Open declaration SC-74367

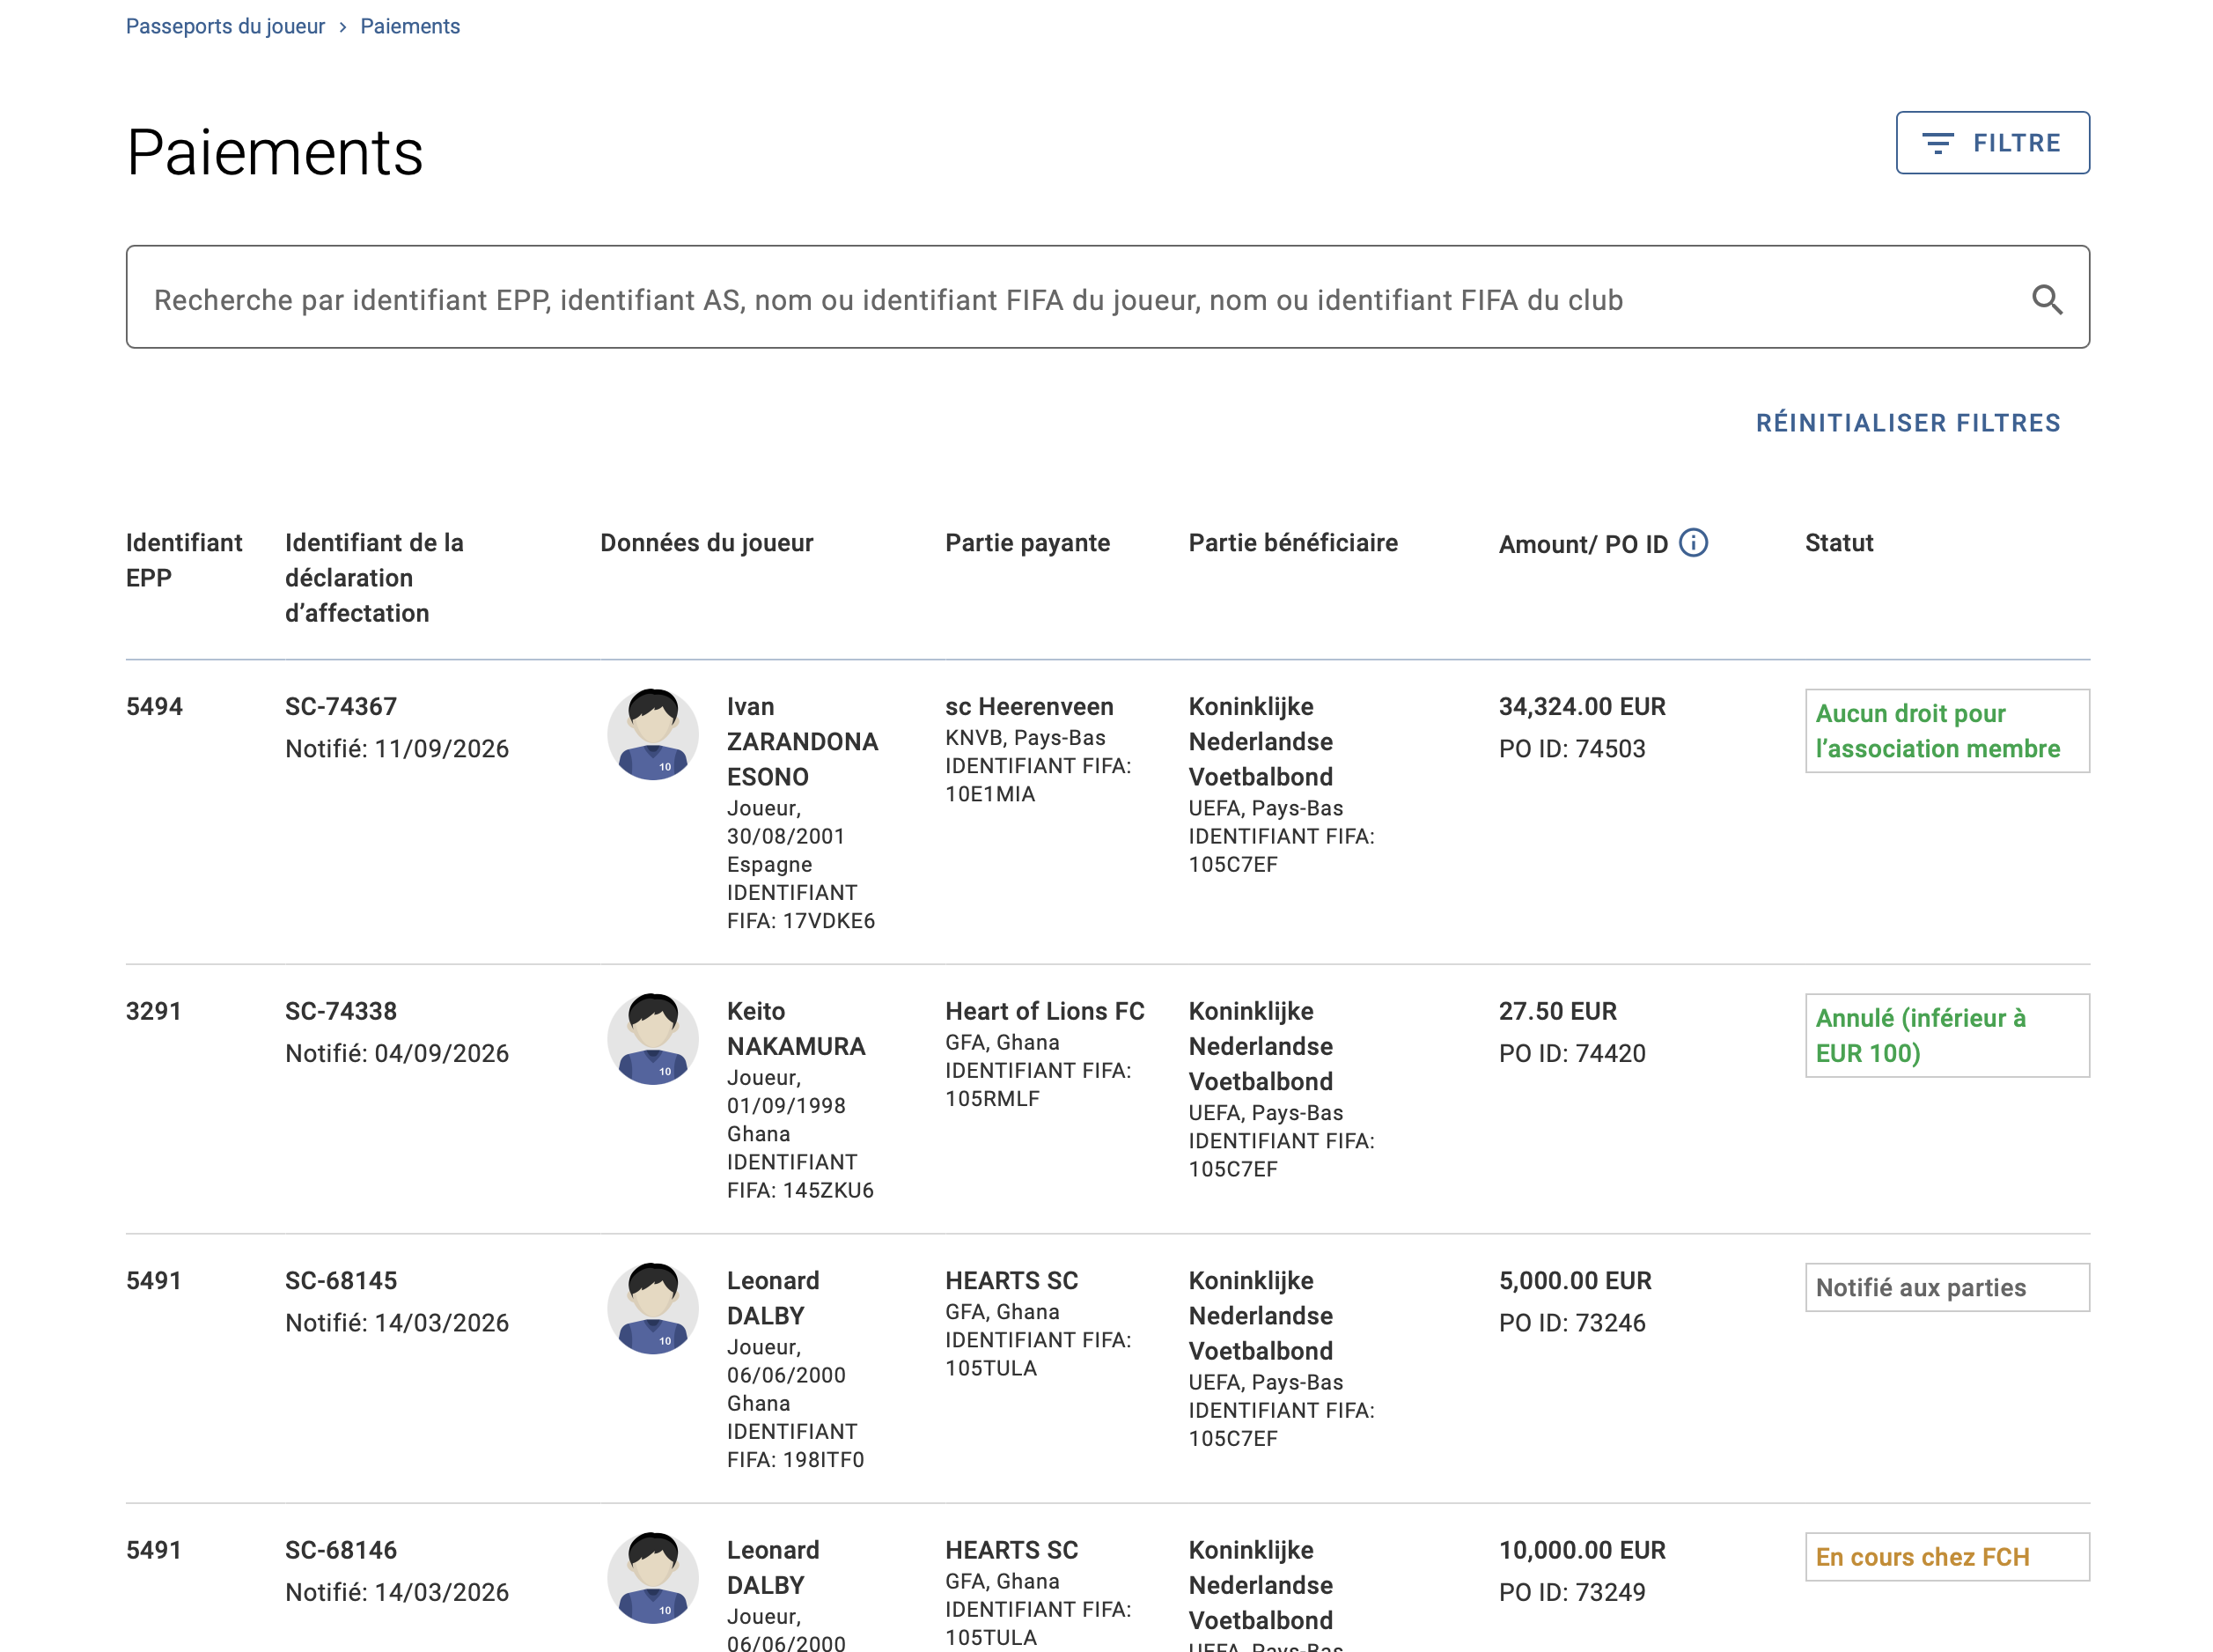341,706
